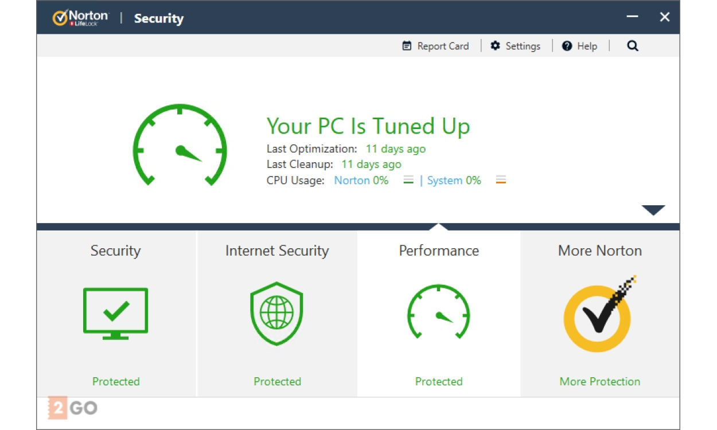Image resolution: width=717 pixels, height=430 pixels.
Task: Click the More Protection link
Action: (x=599, y=382)
